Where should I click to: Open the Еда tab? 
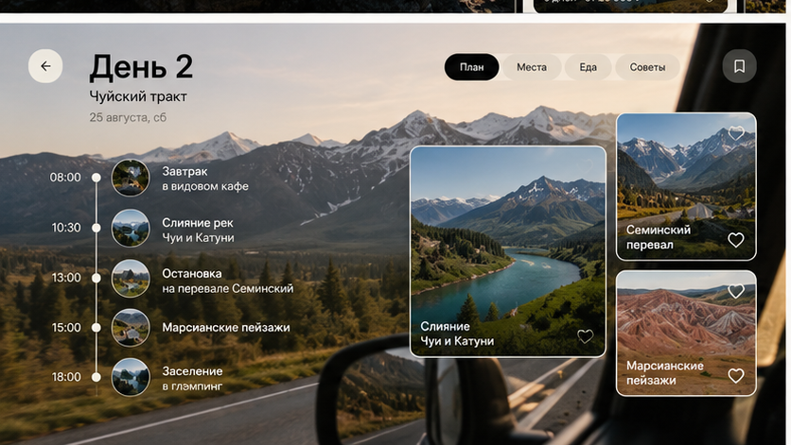coord(589,67)
